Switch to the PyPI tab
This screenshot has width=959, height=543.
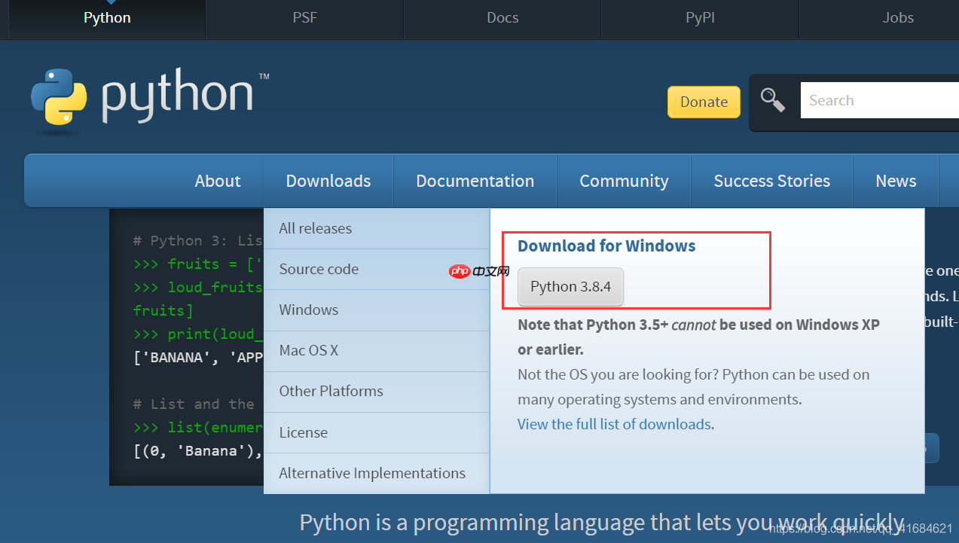[699, 17]
